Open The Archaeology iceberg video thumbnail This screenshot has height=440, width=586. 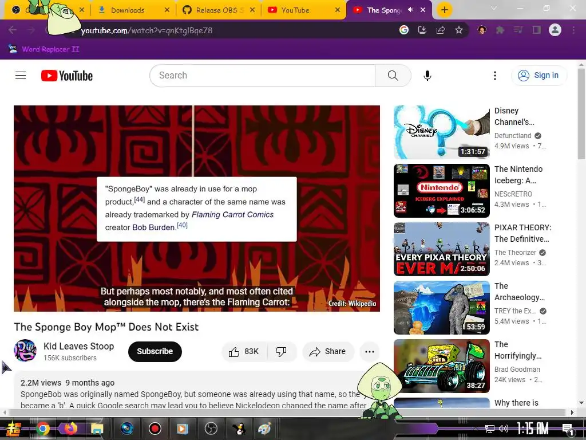pos(441,307)
